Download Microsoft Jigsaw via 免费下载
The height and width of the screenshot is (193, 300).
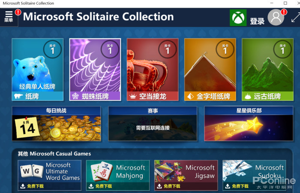169,186
